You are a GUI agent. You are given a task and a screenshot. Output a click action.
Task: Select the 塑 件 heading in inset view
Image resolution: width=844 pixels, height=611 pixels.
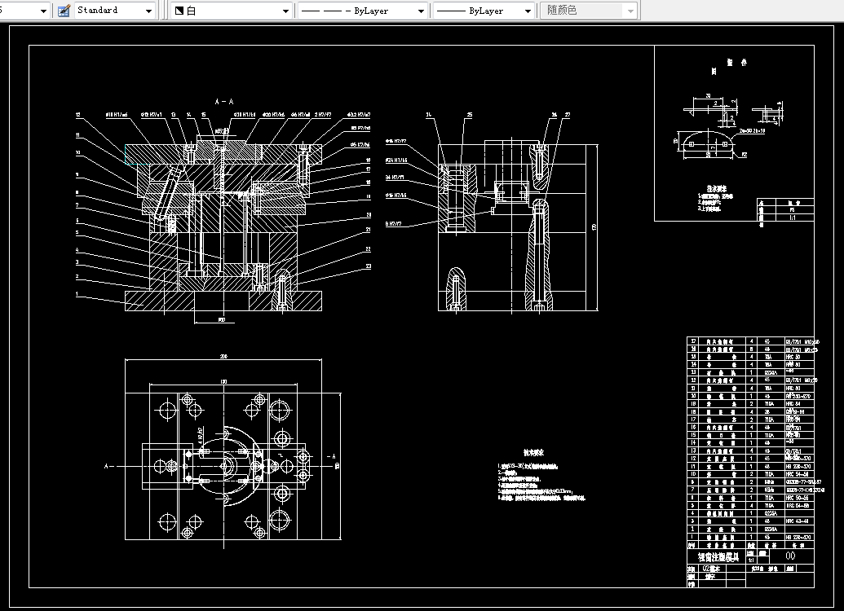point(737,63)
